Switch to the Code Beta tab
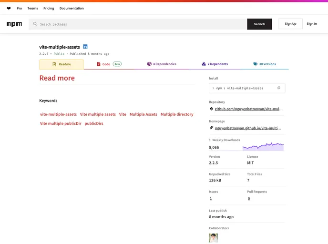 pyautogui.click(x=109, y=64)
